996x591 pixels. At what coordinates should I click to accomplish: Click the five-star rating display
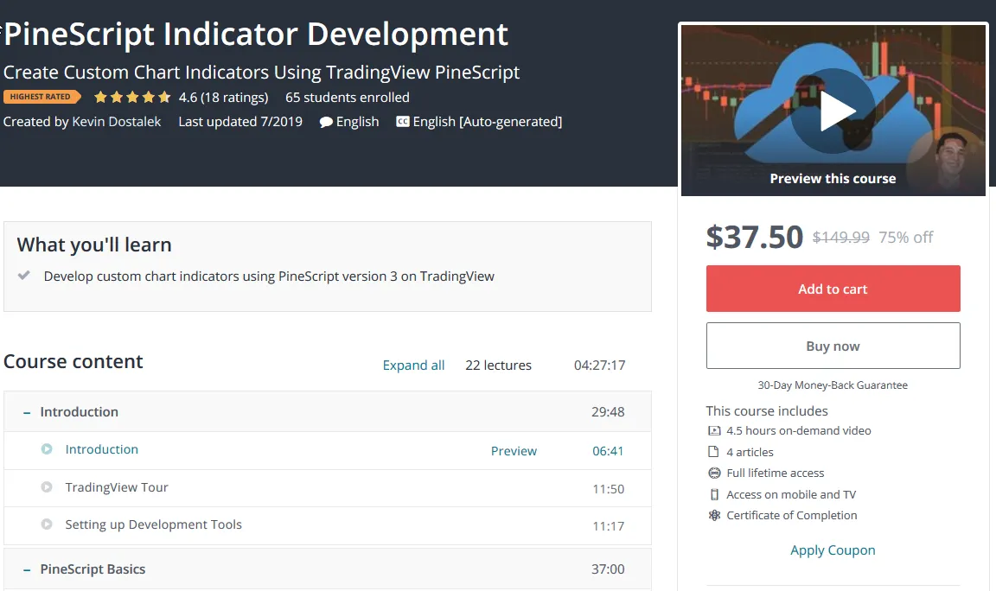(x=132, y=97)
